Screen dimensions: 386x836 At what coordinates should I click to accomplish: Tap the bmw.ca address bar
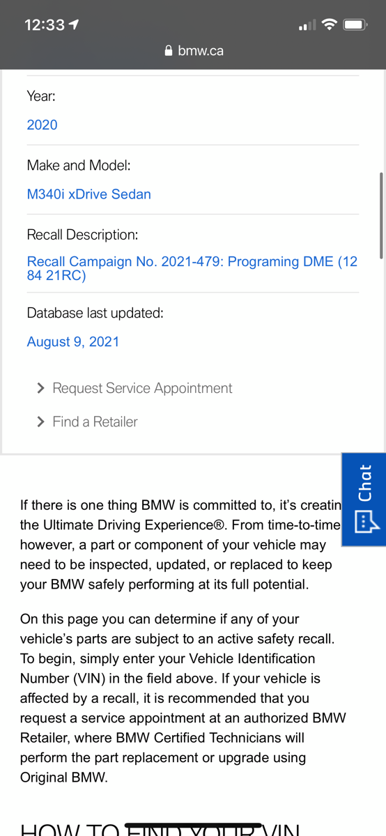pos(193,50)
